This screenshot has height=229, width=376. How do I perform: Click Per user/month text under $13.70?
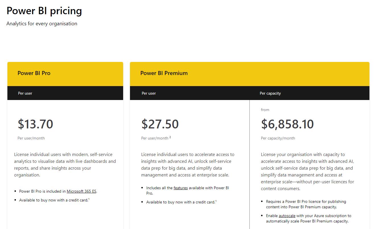coord(31,138)
